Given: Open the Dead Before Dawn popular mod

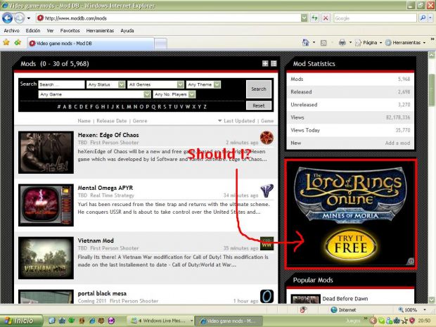Looking at the screenshot, I should tap(345, 299).
